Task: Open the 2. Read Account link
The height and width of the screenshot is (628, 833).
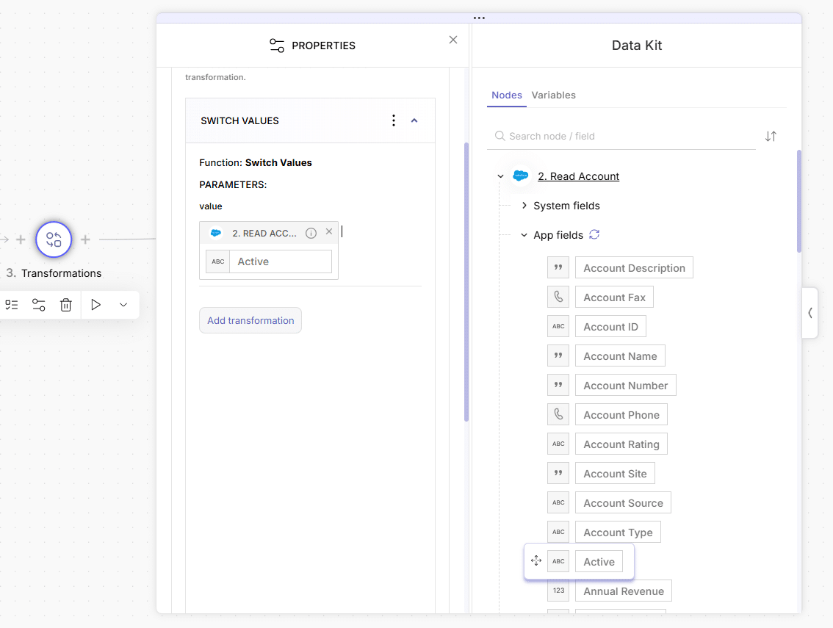Action: coord(579,176)
